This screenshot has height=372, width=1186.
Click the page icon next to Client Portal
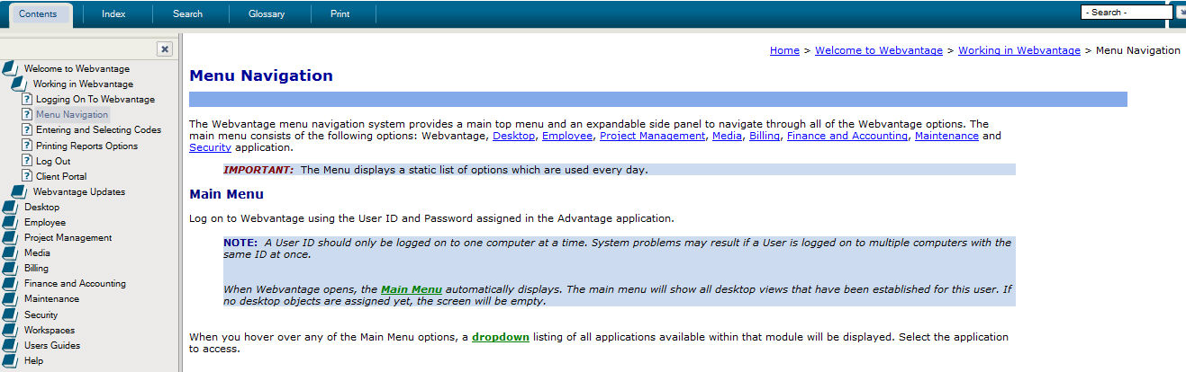tap(27, 176)
